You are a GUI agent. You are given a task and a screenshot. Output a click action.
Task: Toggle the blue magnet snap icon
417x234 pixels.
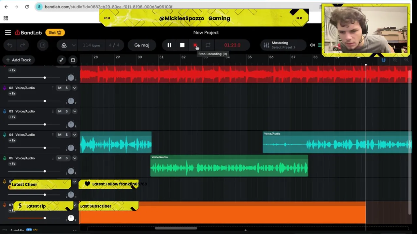click(383, 60)
